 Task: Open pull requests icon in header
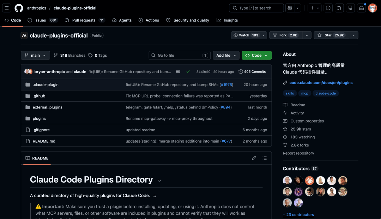click(339, 8)
